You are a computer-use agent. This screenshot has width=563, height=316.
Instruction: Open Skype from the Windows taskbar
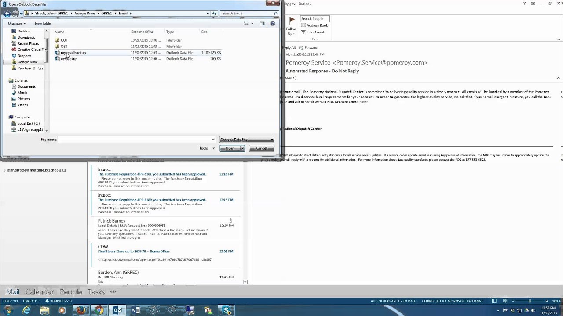point(227,310)
